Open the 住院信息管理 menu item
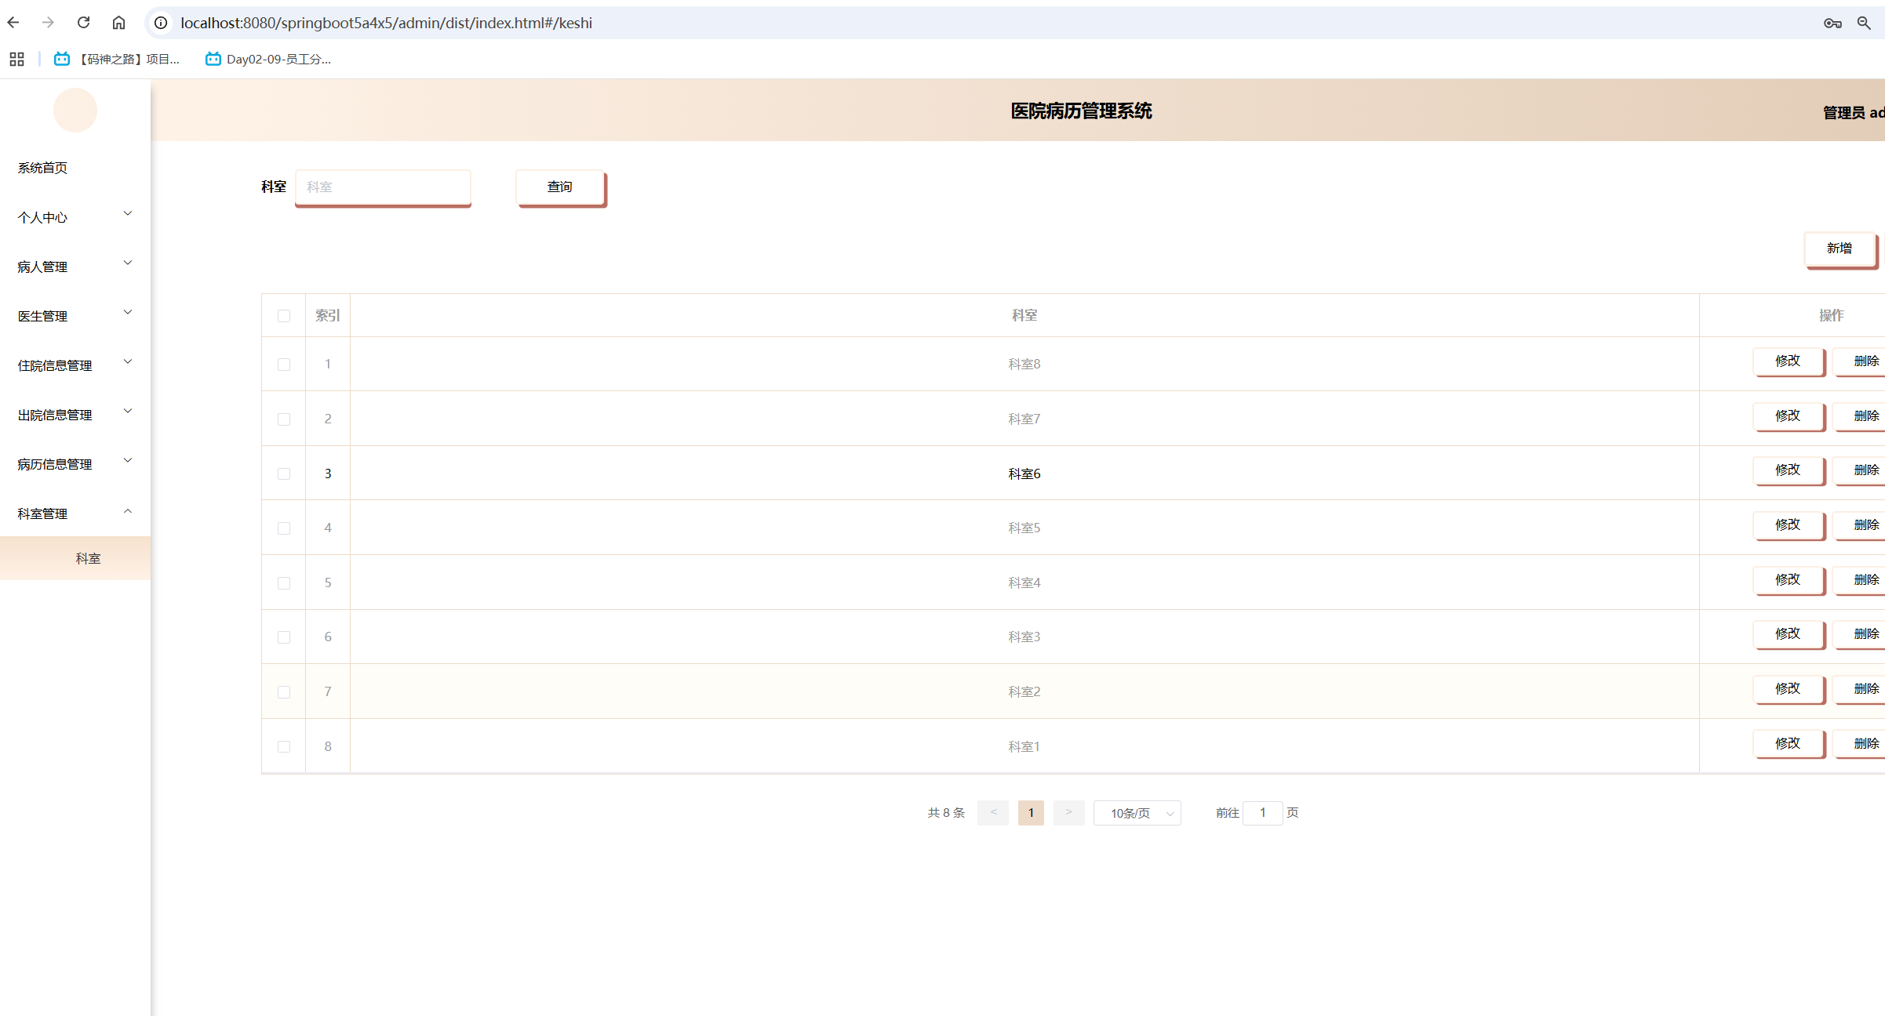Viewport: 1885px width, 1016px height. click(x=75, y=365)
